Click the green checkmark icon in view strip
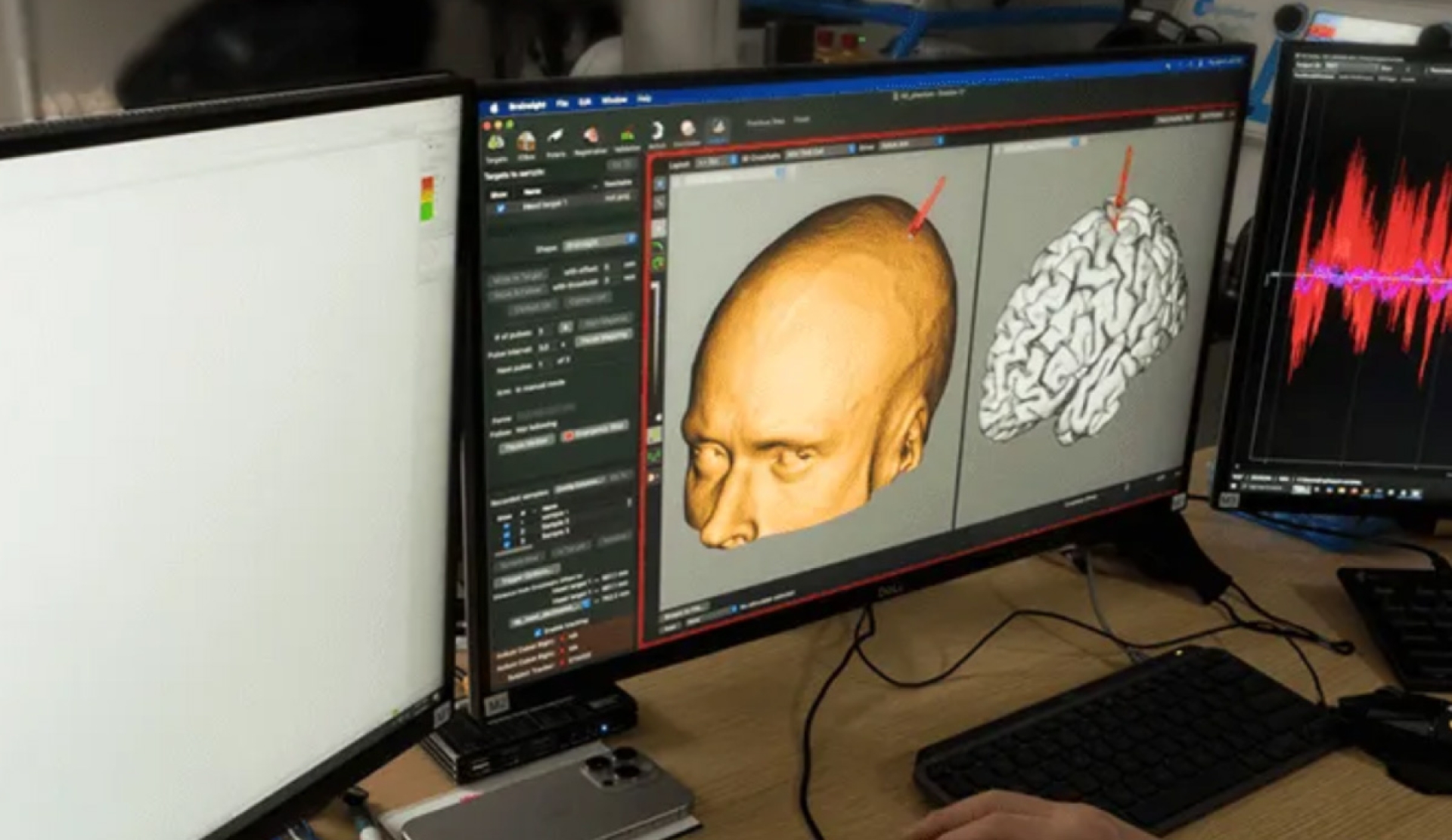The height and width of the screenshot is (840, 1452). tap(655, 456)
